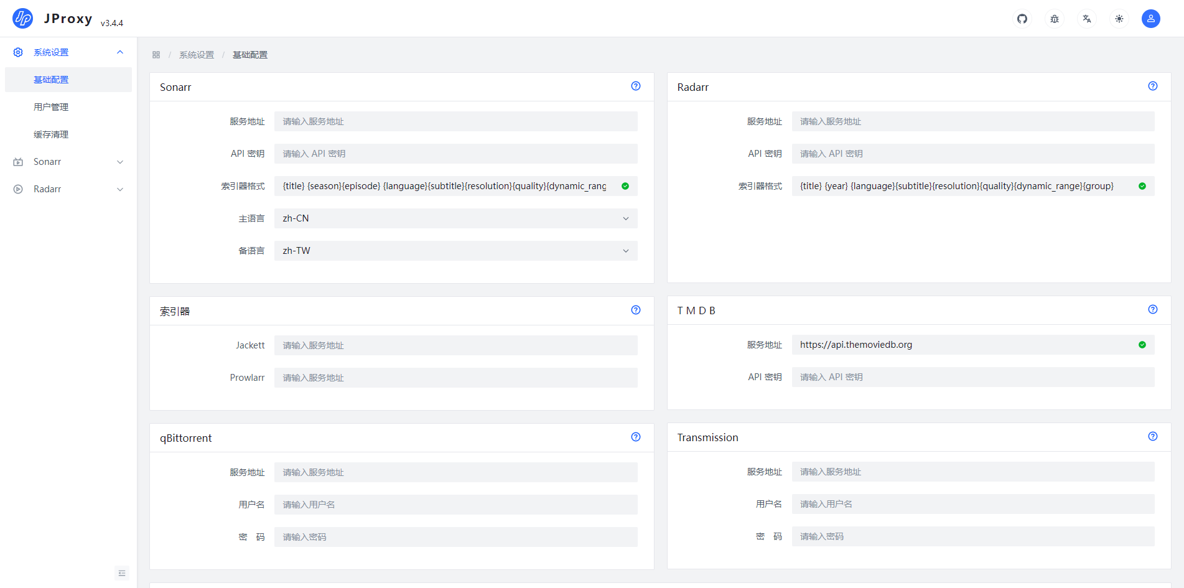Click the 系统设置 gear icon in sidebar
This screenshot has width=1184, height=588.
coord(18,52)
